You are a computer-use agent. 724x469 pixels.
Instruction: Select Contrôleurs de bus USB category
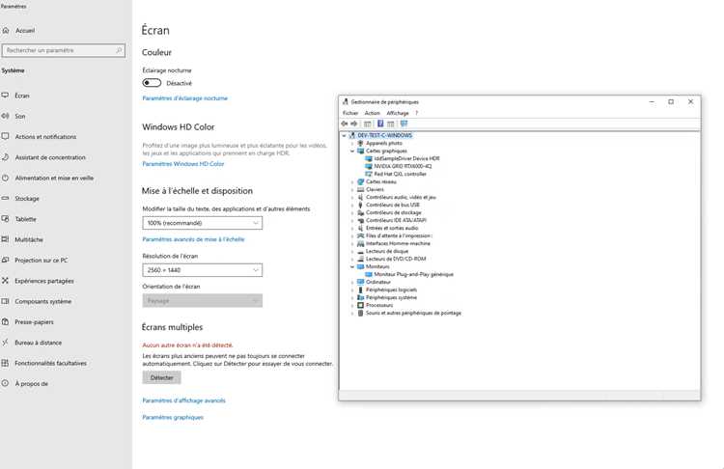pos(393,205)
